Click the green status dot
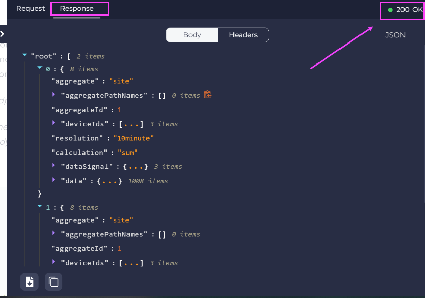Viewport: 425px width, 301px height. point(391,9)
